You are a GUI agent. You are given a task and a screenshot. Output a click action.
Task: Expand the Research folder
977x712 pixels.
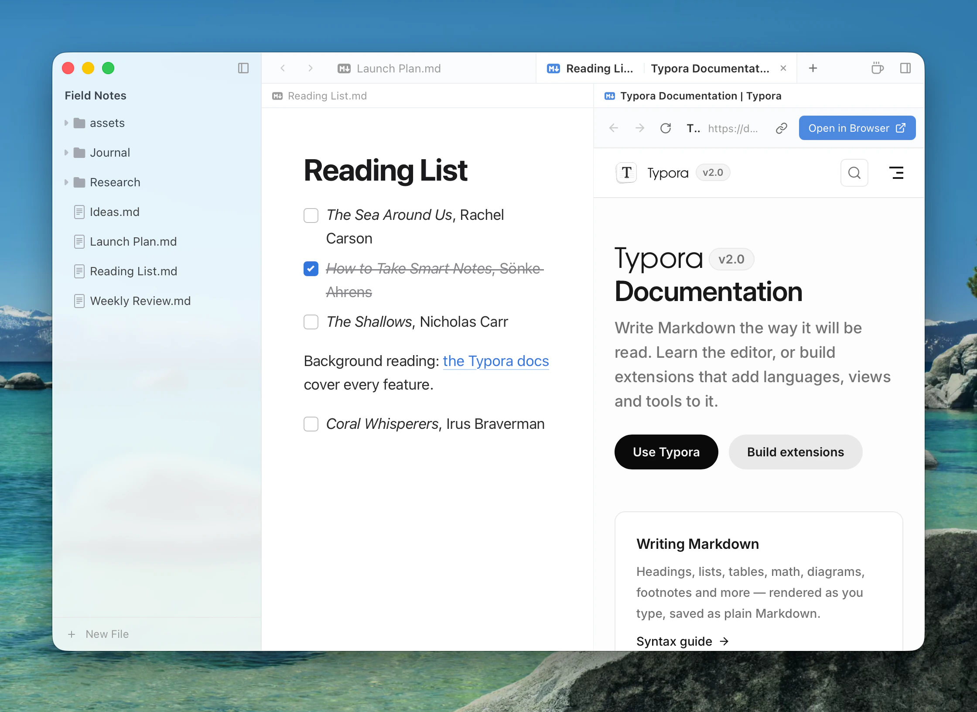tap(66, 182)
